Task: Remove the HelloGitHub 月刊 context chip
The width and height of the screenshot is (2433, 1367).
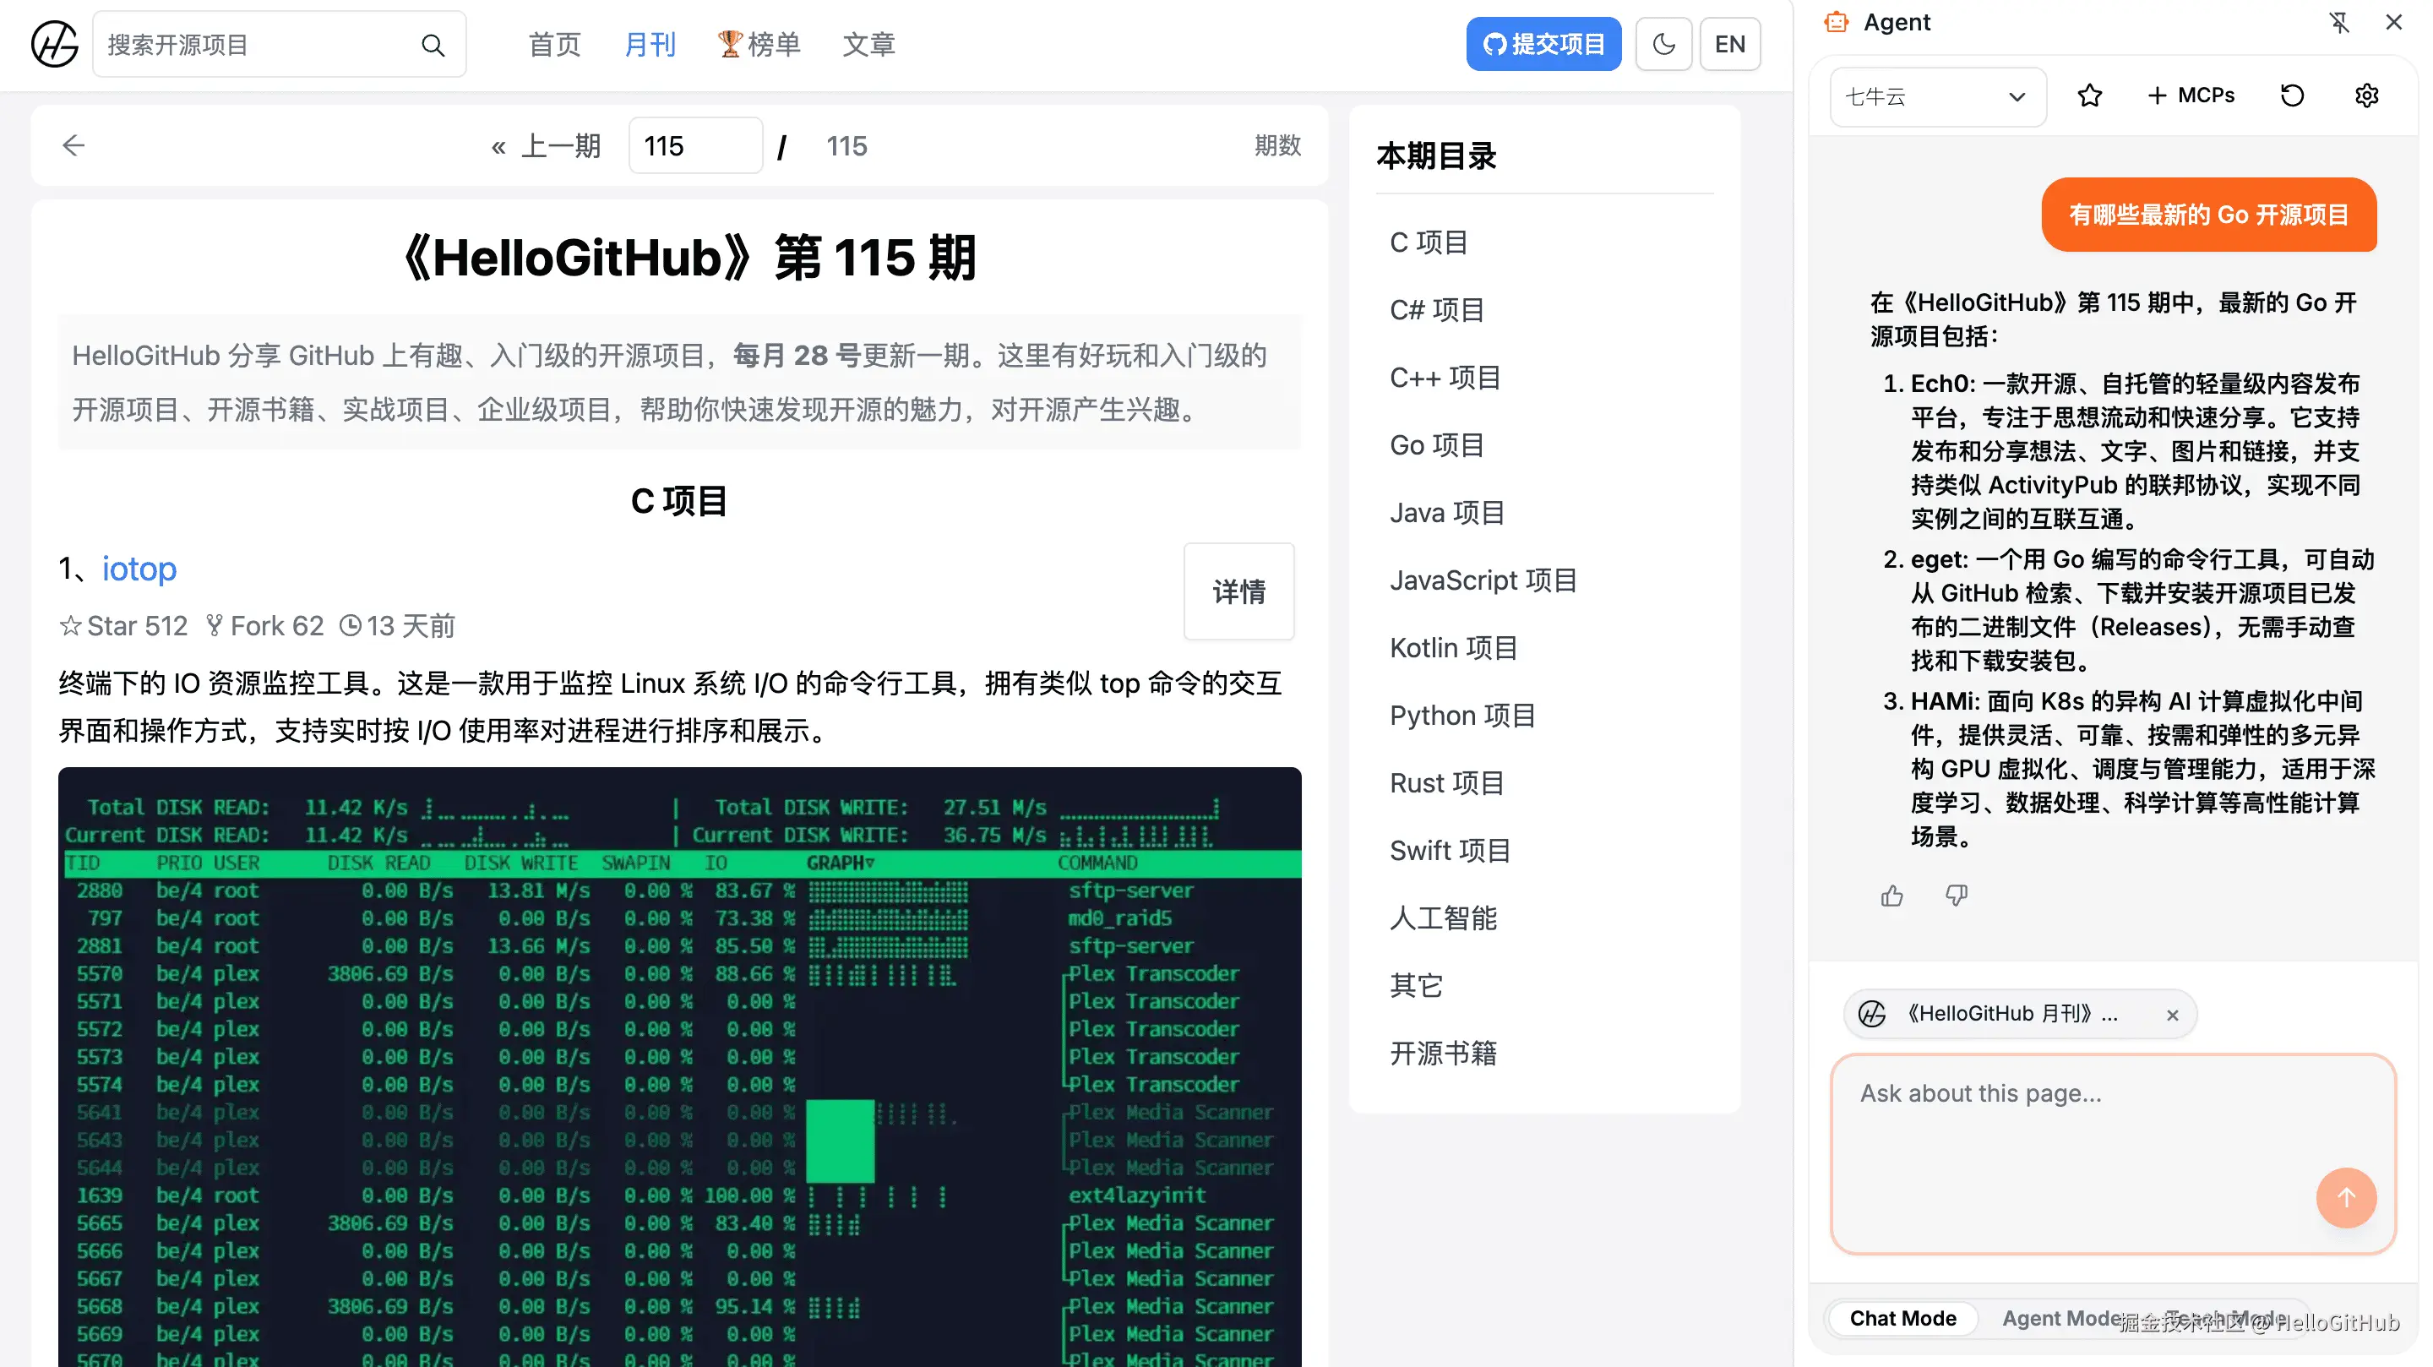Action: click(x=2172, y=1015)
